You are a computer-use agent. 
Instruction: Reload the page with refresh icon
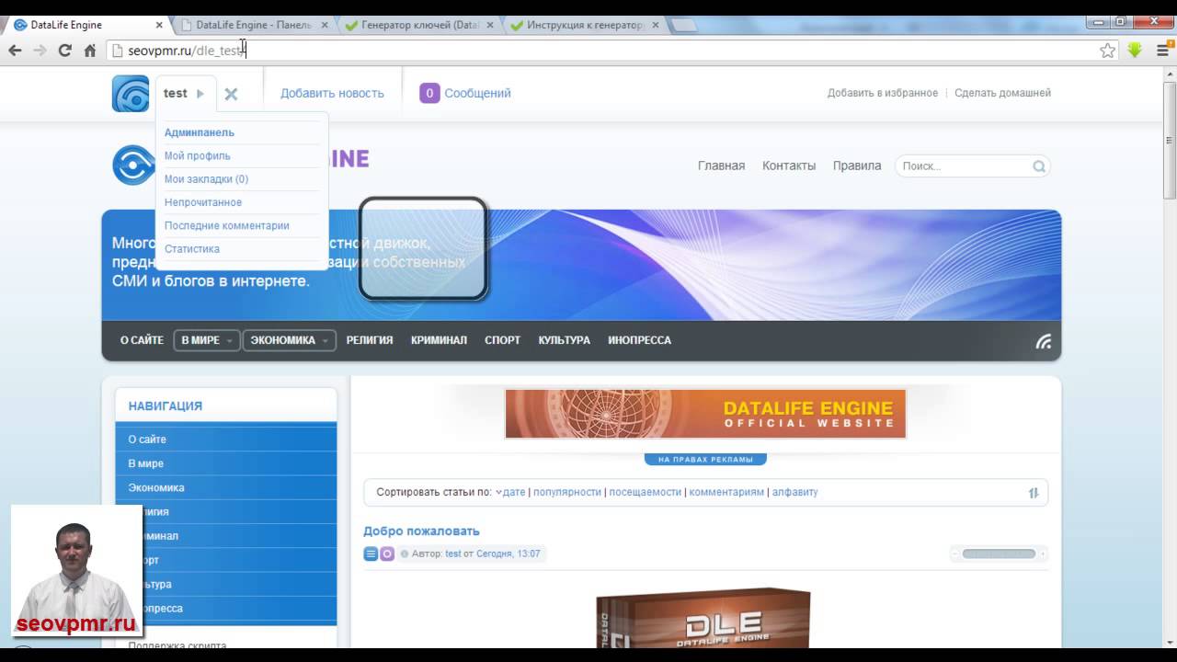click(x=64, y=51)
